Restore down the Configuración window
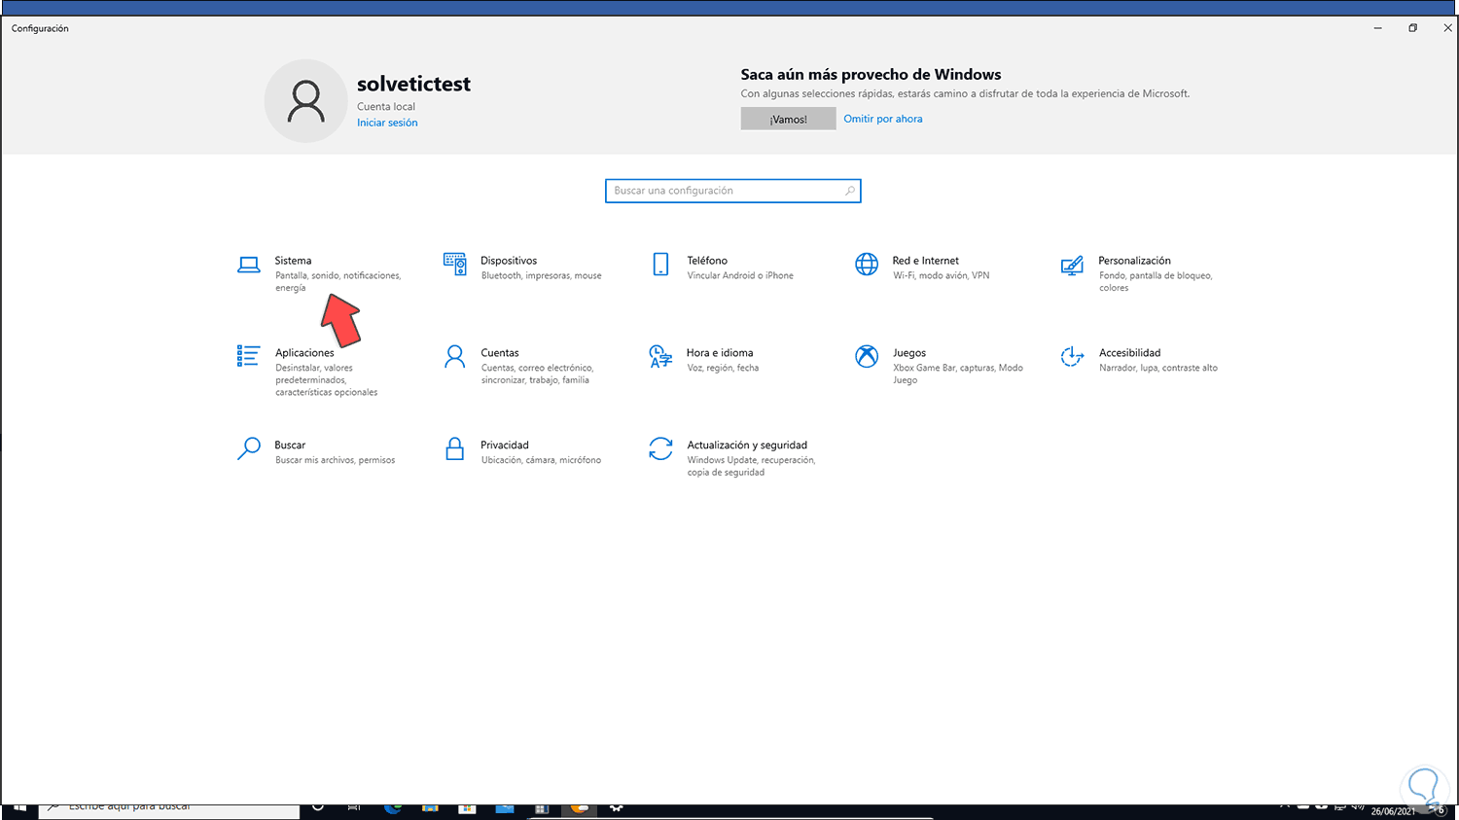Viewport: 1459px width, 820px height. 1412,28
